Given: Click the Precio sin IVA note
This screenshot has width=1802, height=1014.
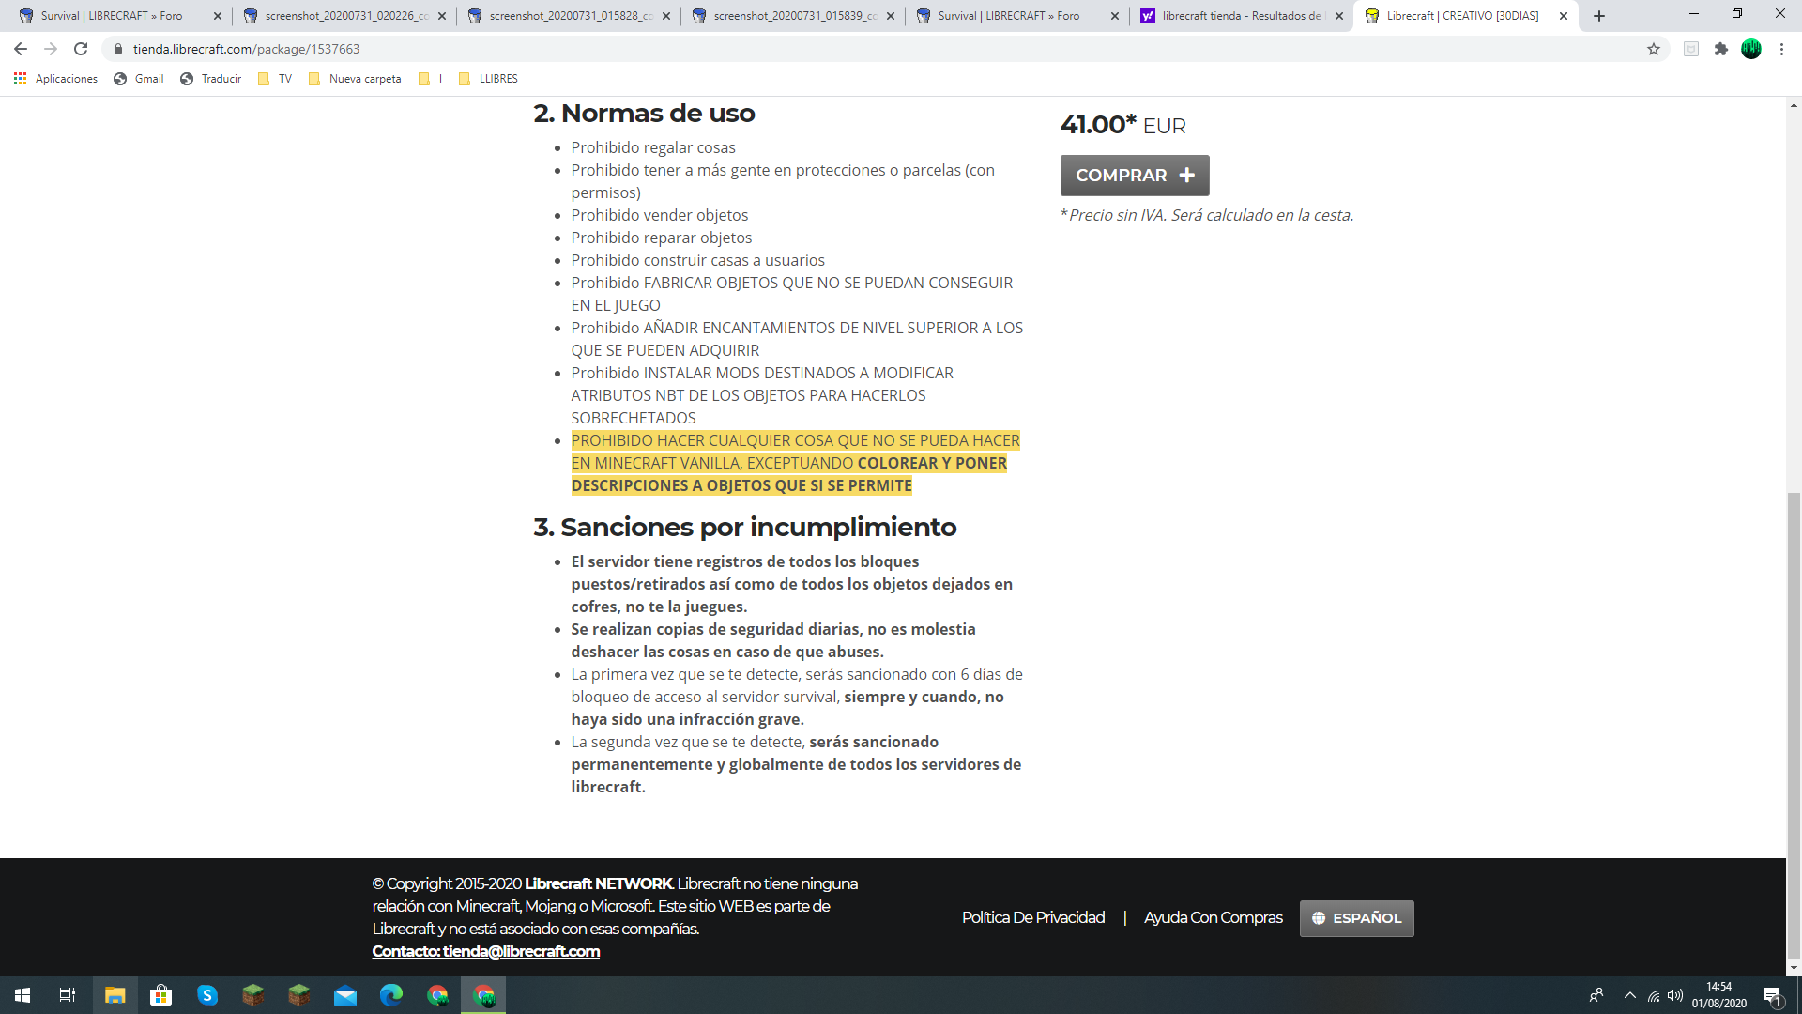Looking at the screenshot, I should pos(1207,215).
